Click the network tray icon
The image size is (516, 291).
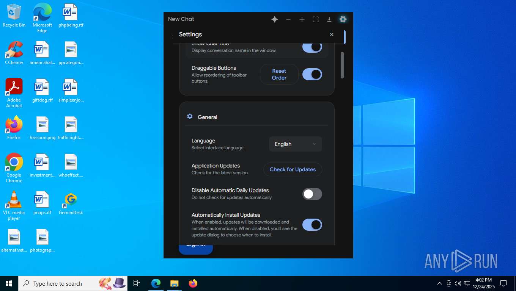(x=467, y=283)
